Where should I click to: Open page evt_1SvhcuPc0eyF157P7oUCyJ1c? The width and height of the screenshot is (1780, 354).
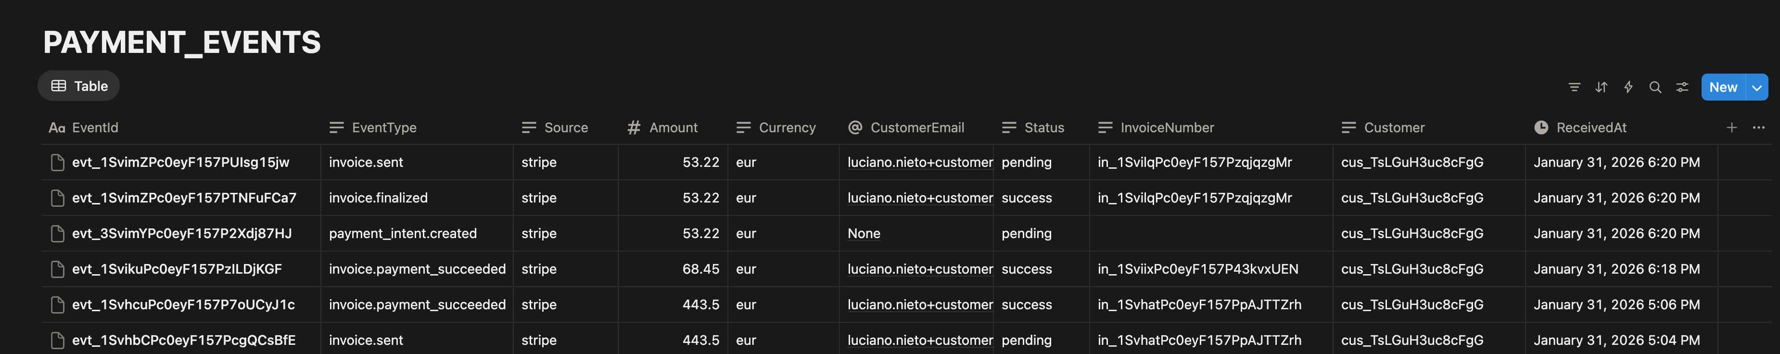[183, 305]
